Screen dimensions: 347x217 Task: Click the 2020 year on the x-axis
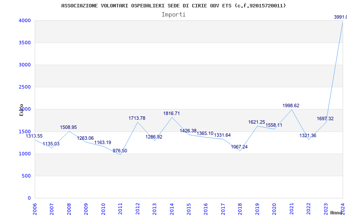tap(274, 208)
